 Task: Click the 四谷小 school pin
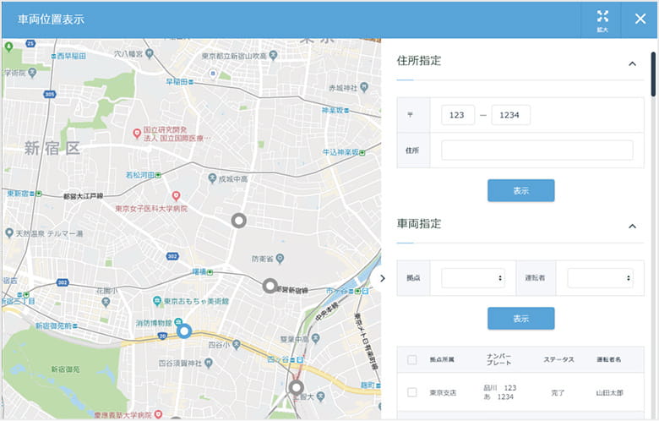[x=237, y=344]
